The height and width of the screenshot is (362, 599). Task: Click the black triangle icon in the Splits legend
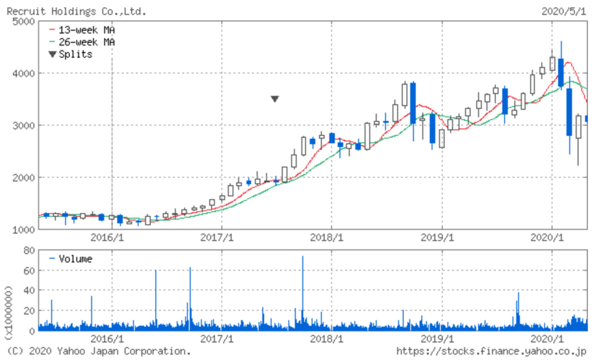(53, 54)
